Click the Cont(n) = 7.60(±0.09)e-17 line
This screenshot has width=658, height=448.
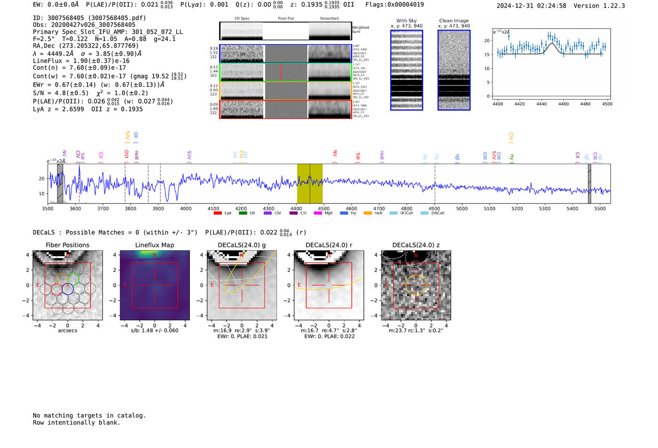79,68
